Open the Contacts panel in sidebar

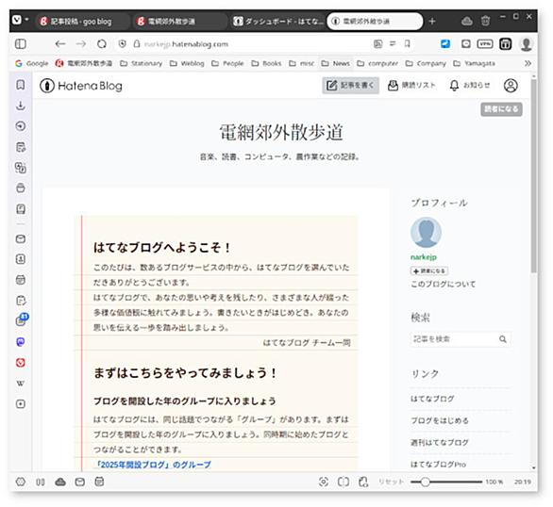point(21,259)
